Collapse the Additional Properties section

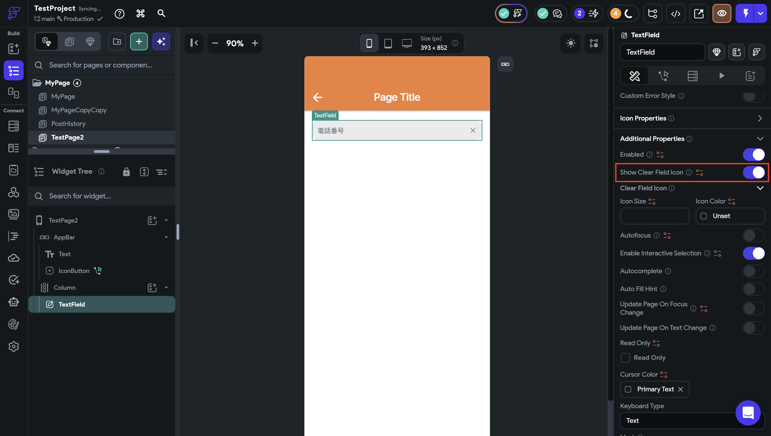(760, 139)
